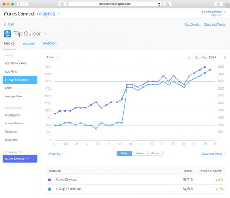
Task: Click the Totals column header
Action: pyautogui.click(x=188, y=171)
